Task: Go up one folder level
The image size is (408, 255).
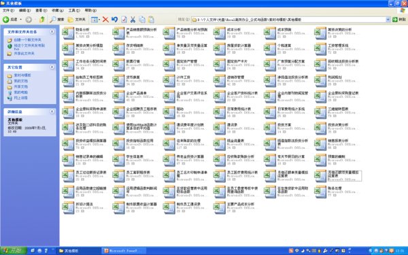Action: pos(42,20)
